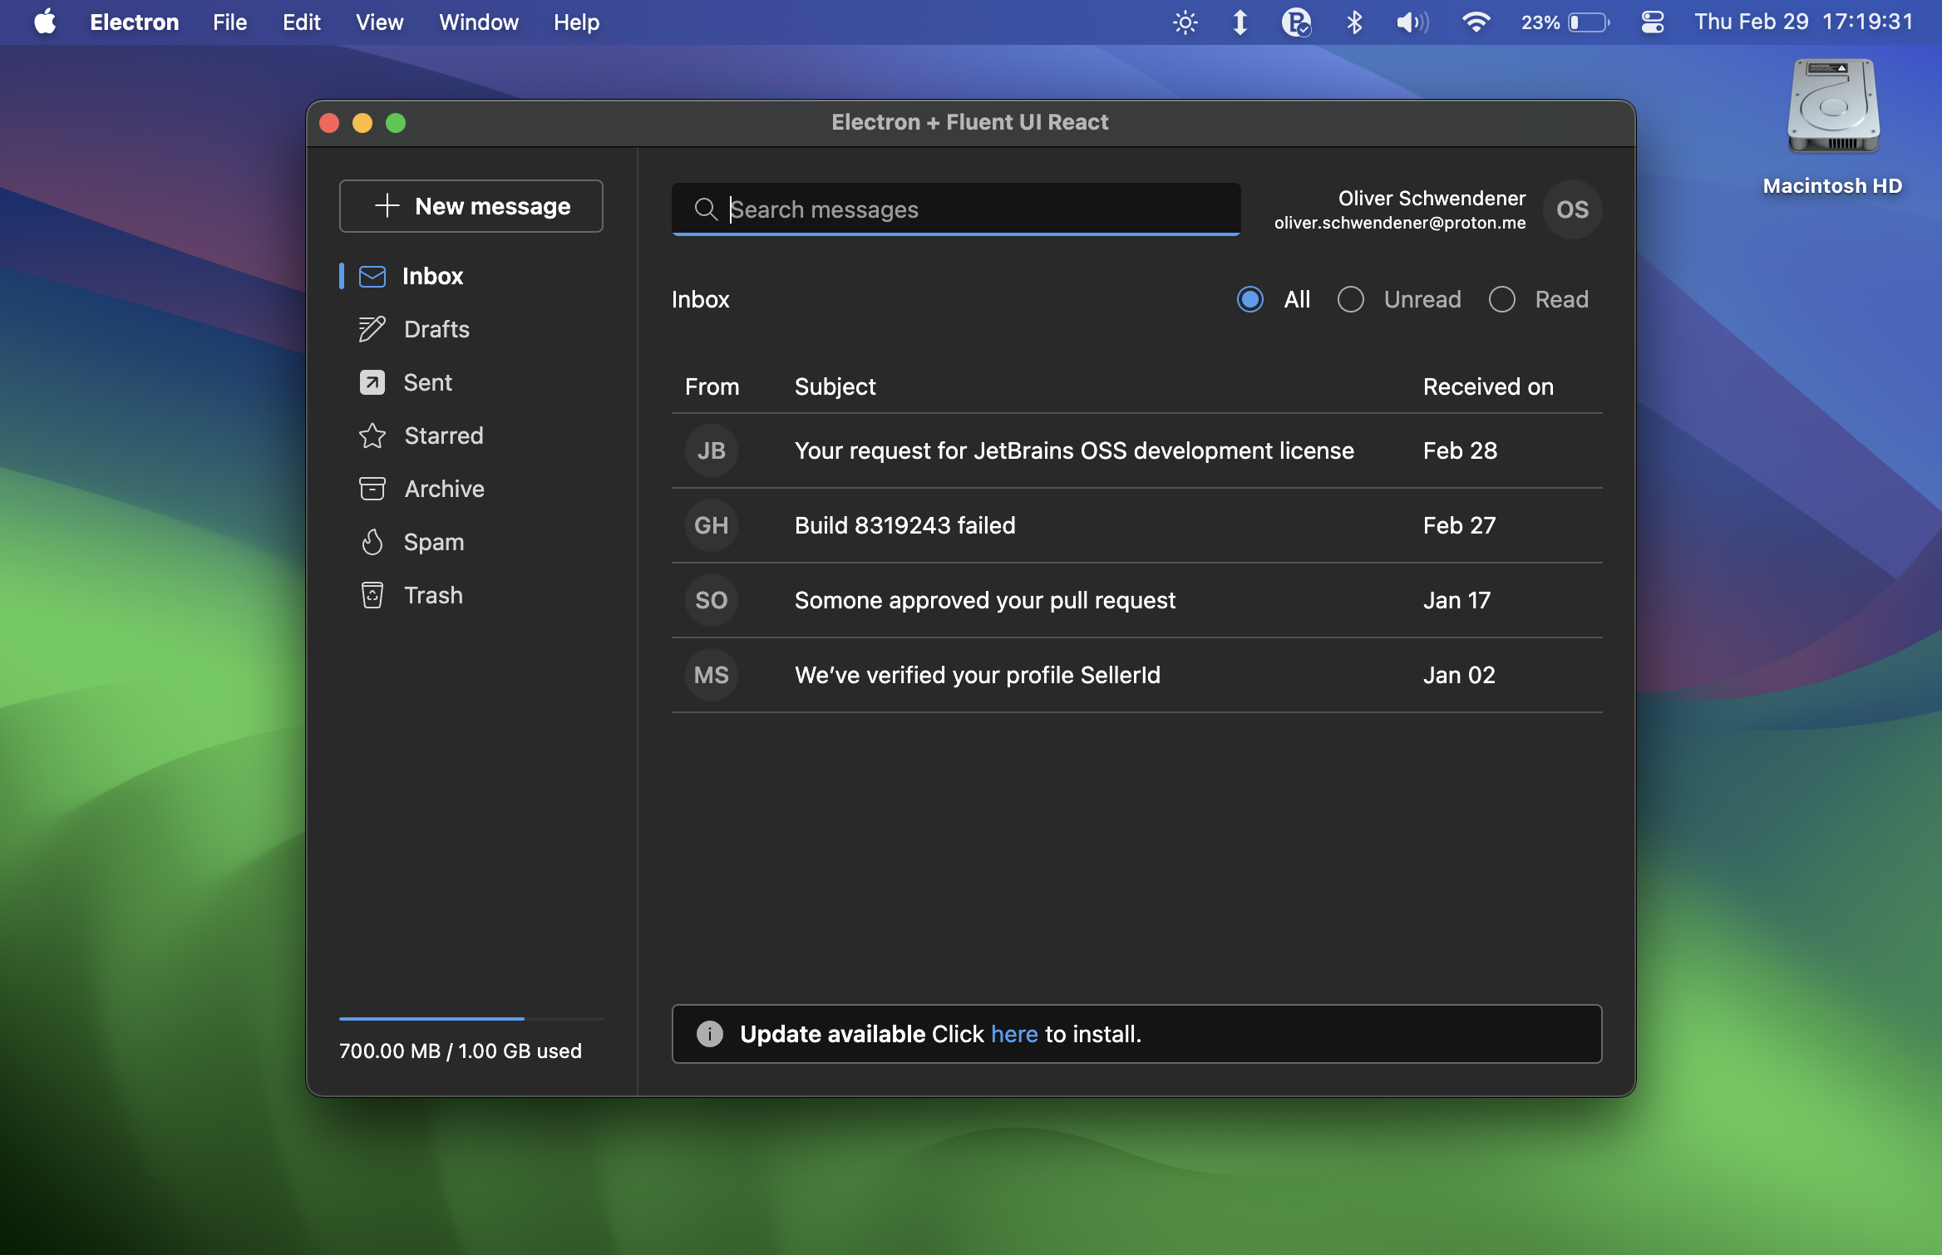This screenshot has height=1255, width=1942.
Task: Open Archive using its box icon
Action: point(372,489)
